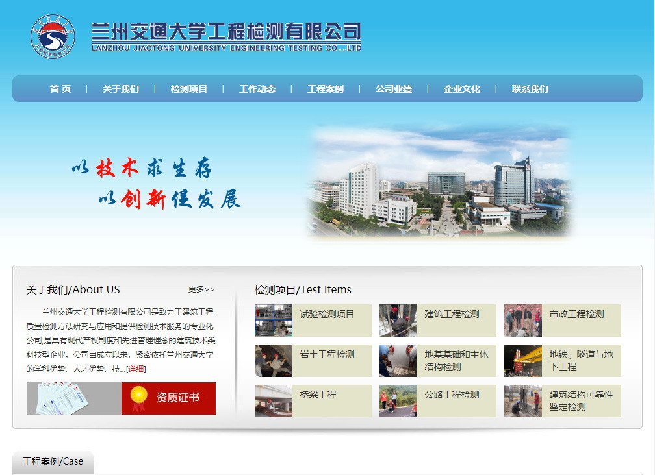The height and width of the screenshot is (475, 655).
Task: Open the 地基基础和主体结构检测 link
Action: pyautogui.click(x=456, y=361)
